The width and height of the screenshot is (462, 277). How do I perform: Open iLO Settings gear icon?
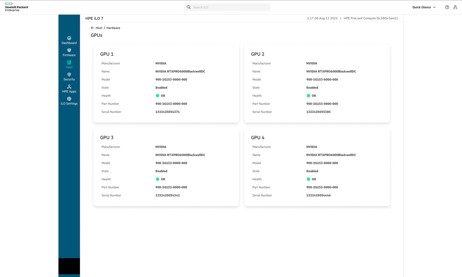coord(69,99)
